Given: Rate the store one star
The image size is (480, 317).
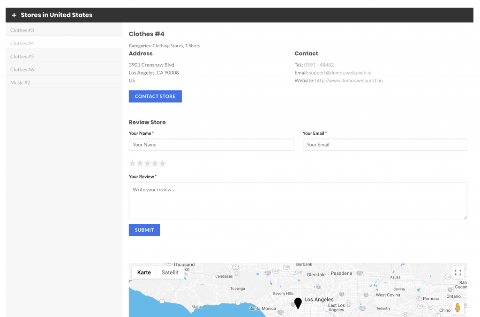Looking at the screenshot, I should pos(132,163).
